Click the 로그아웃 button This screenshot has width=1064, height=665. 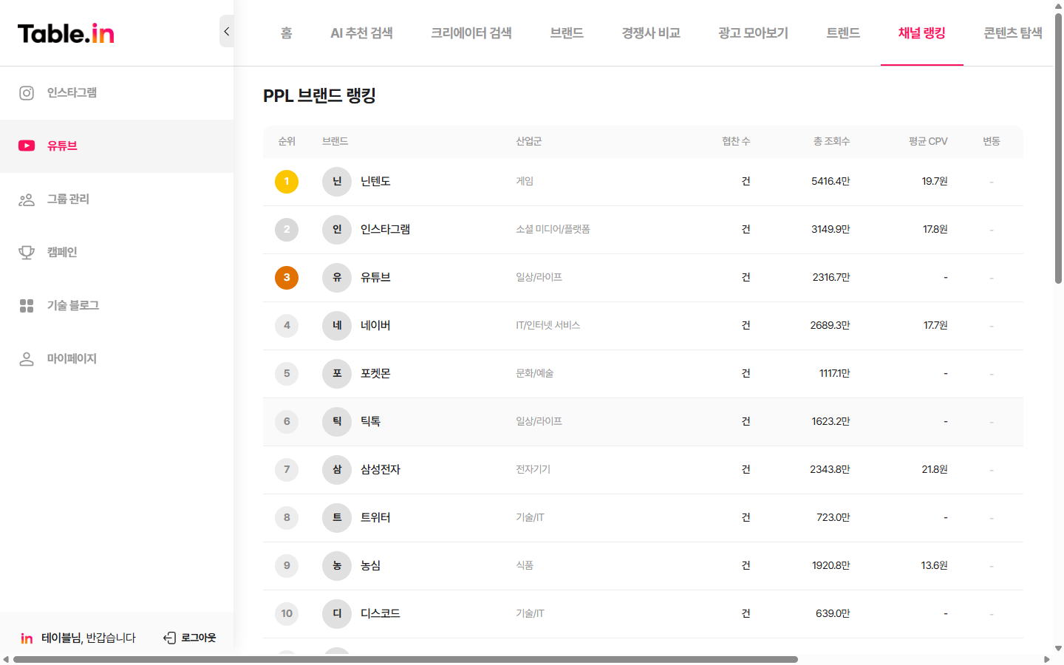197,637
